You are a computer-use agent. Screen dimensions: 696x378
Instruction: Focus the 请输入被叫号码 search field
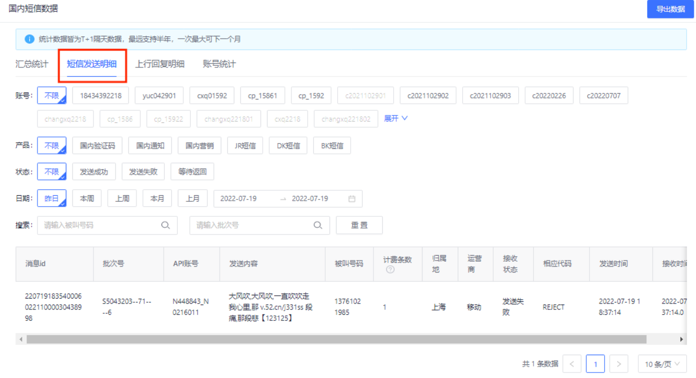(107, 225)
